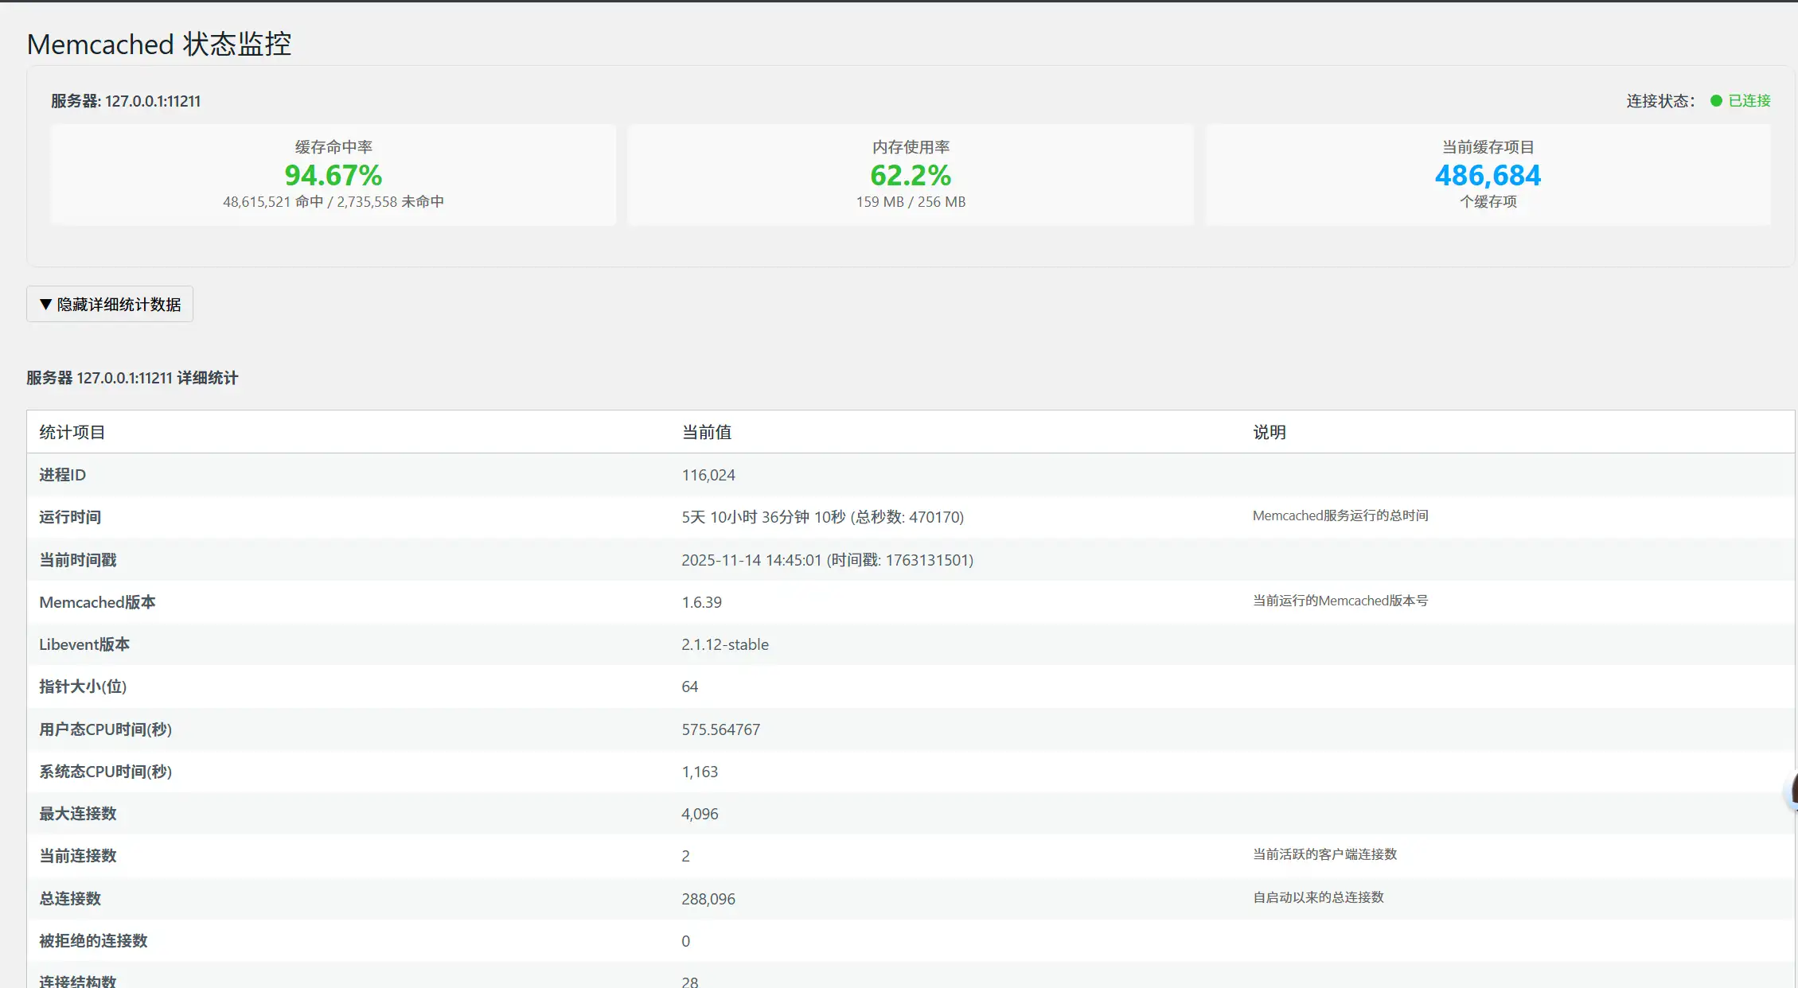Click the 已连接 status text

(x=1749, y=101)
